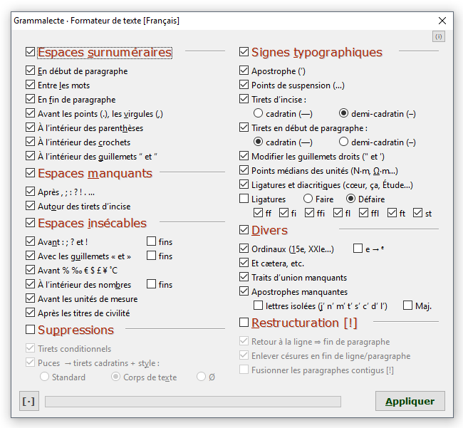Uncheck Modifier les guillemets droits
Screen dimensions: 463x428
click(244, 155)
